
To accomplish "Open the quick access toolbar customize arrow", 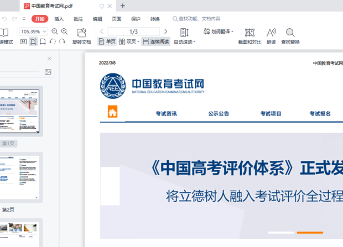I will tap(24, 19).
